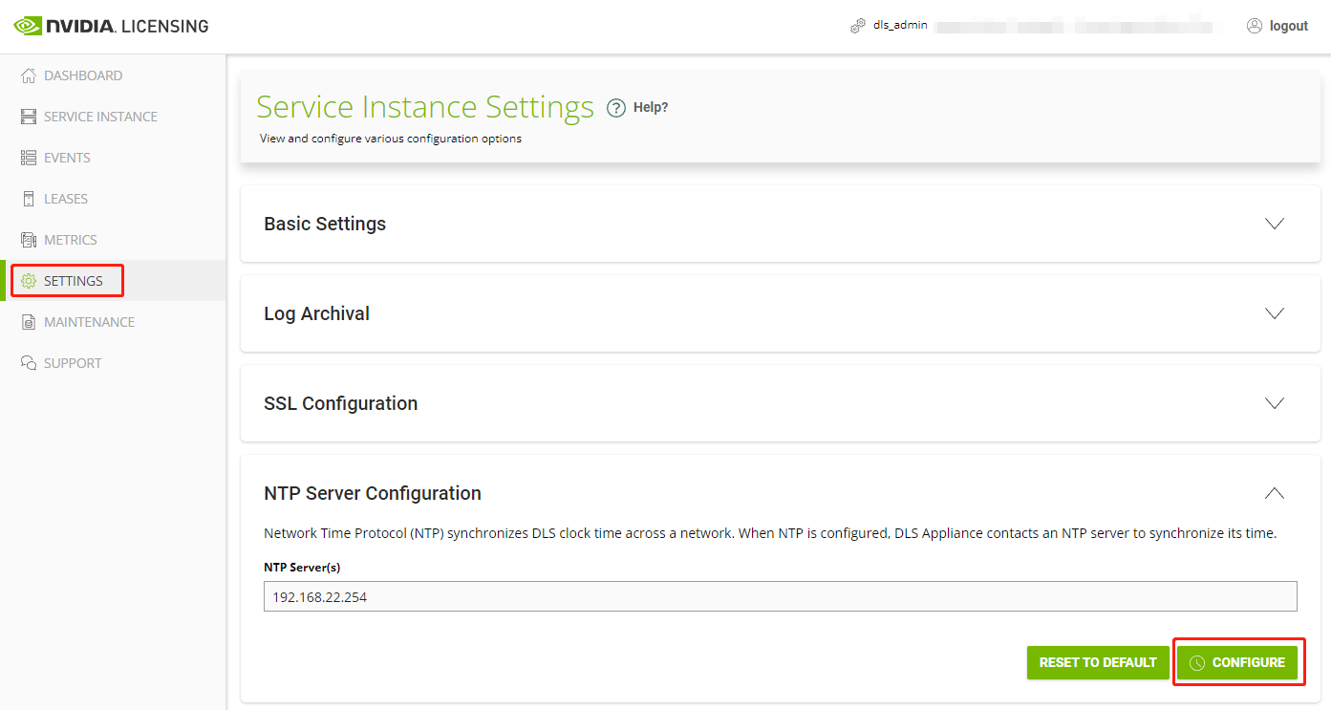
Task: Click the Support chat icon
Action: 29,363
